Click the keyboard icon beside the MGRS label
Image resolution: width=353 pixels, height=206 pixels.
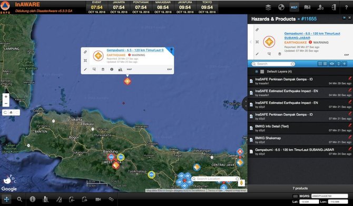296,196
